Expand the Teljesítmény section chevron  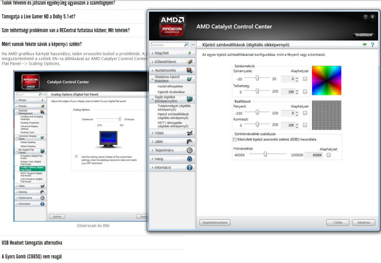click(x=152, y=150)
